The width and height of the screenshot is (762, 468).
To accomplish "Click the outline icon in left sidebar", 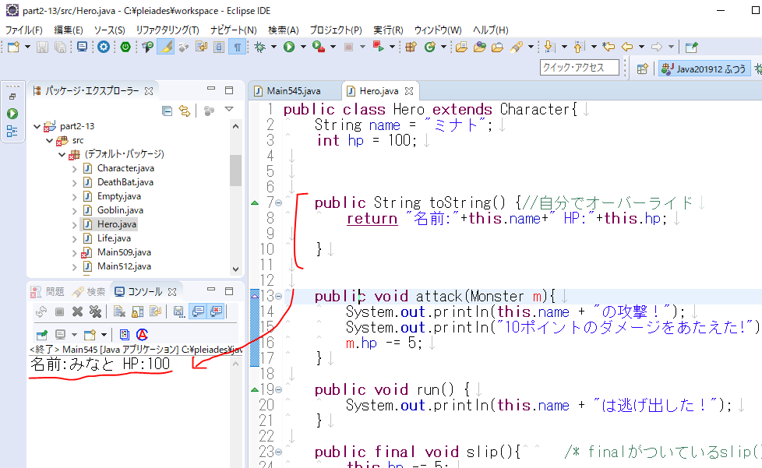I will tap(12, 131).
